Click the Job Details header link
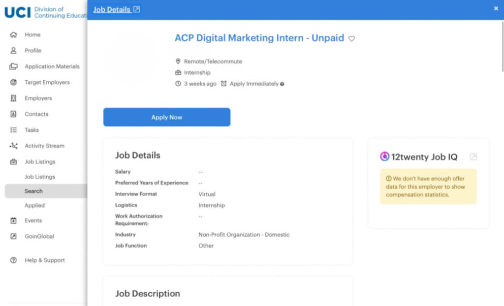The image size is (504, 306). click(x=112, y=9)
